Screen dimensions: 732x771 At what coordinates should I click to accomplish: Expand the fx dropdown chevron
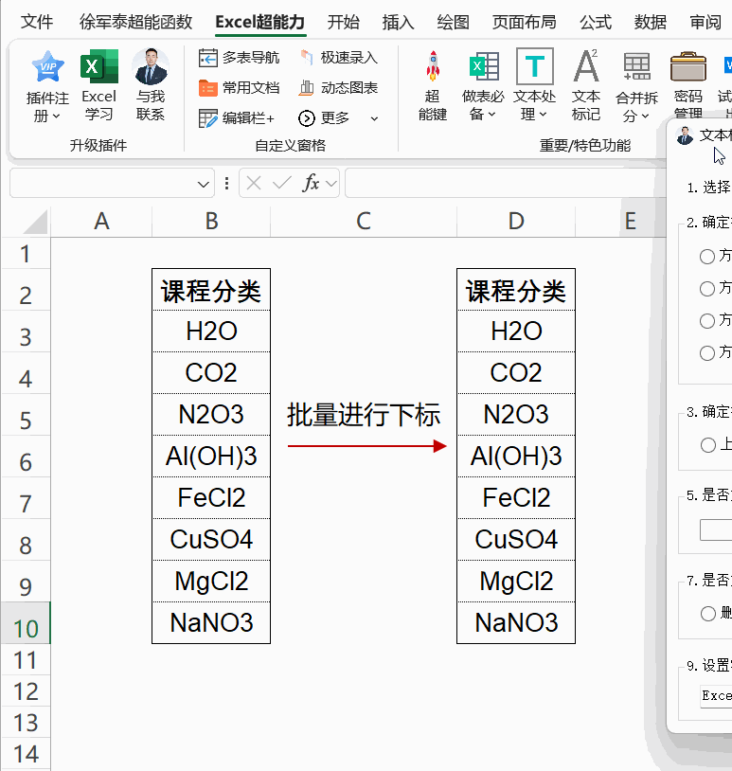click(x=331, y=184)
